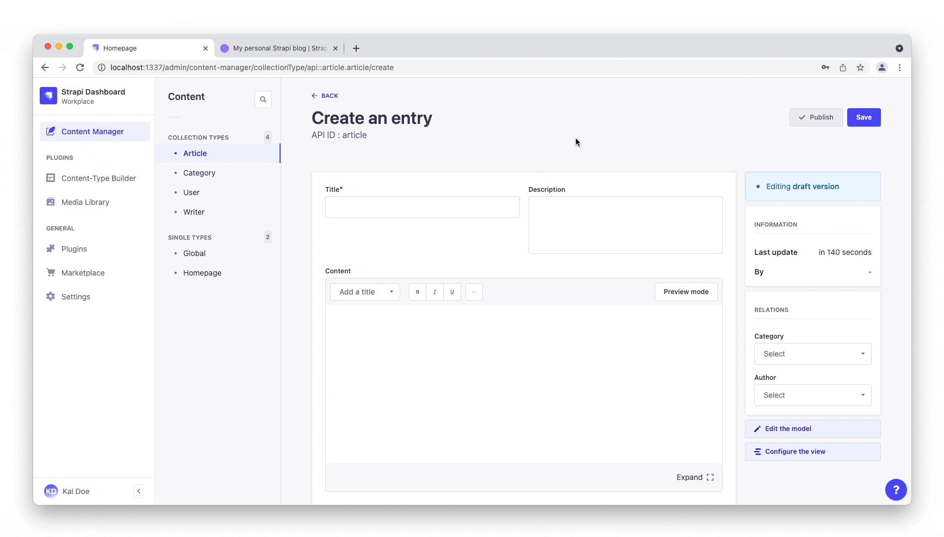
Task: Toggle underline formatting in the Content editor
Action: (x=452, y=292)
